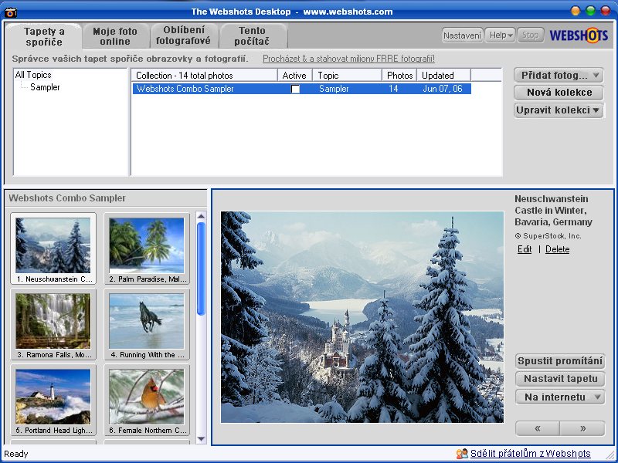Open Sdělit přátelům z Webshots link
Image resolution: width=618 pixels, height=463 pixels.
pyautogui.click(x=531, y=454)
